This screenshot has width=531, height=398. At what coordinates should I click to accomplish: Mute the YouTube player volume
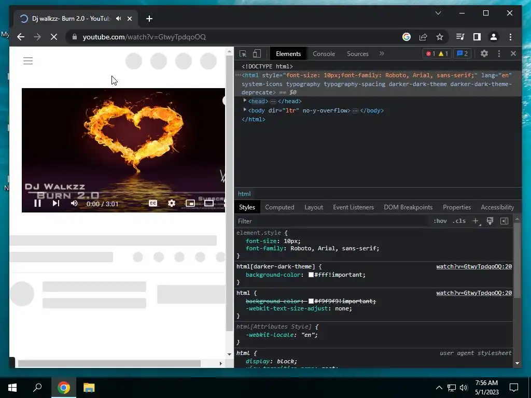[74, 203]
